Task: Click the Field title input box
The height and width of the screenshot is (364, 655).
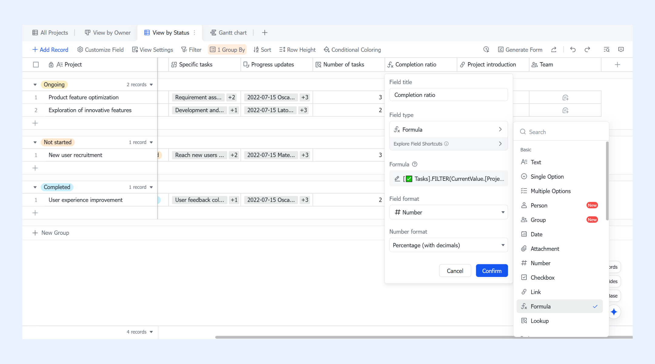Action: [448, 95]
